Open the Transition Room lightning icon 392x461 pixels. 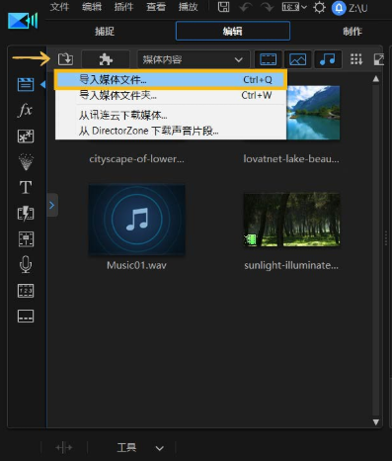pos(26,213)
